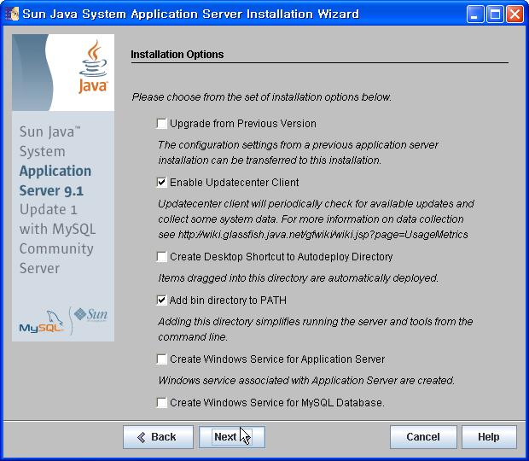Image resolution: width=529 pixels, height=461 pixels.
Task: Click 'Items dragged into this directory' description
Action: (299, 278)
